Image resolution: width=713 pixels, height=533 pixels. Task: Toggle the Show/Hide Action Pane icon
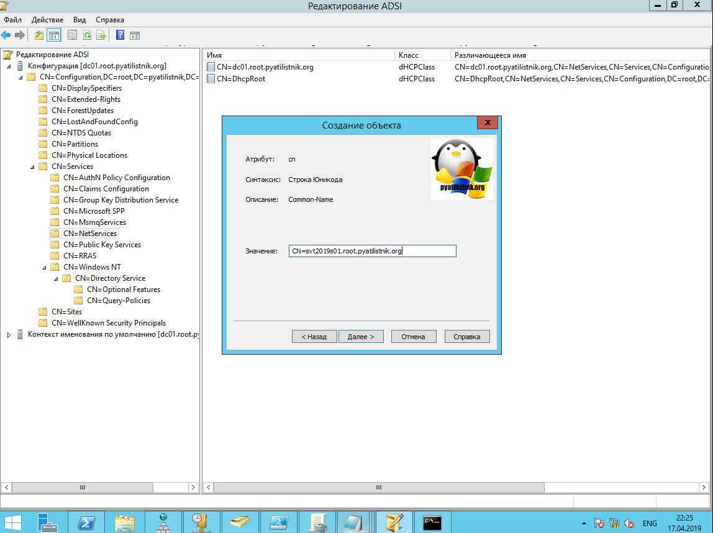point(134,35)
